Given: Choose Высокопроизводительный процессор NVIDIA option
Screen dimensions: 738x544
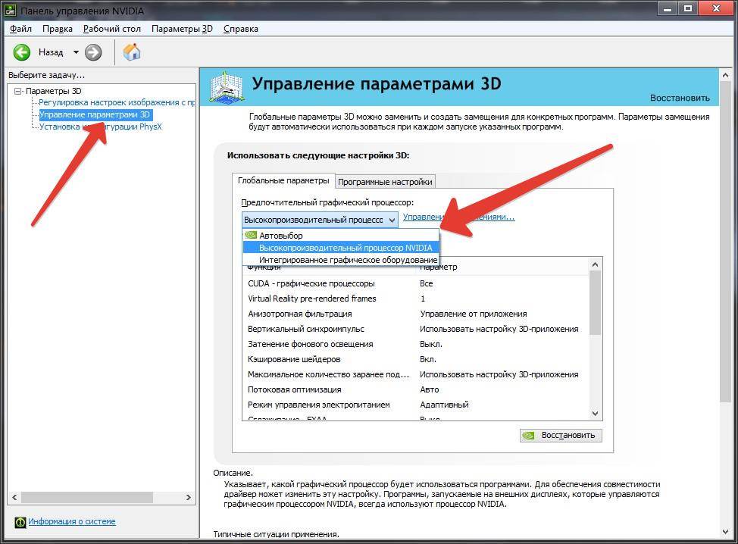Looking at the screenshot, I should tap(346, 248).
